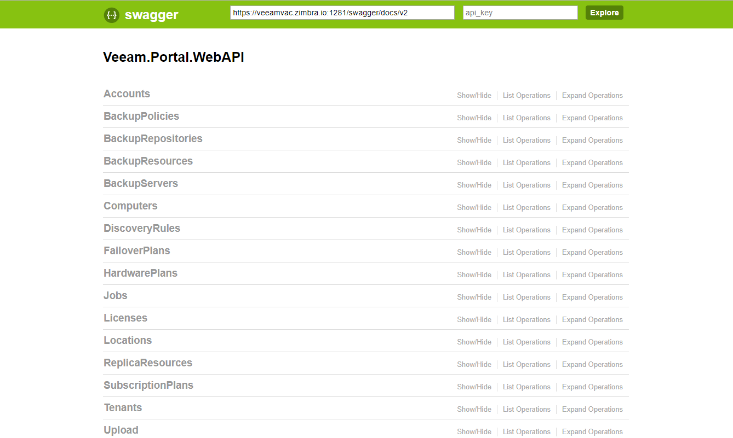List operations for BackupServers
This screenshot has width=733, height=438.
pyautogui.click(x=526, y=185)
